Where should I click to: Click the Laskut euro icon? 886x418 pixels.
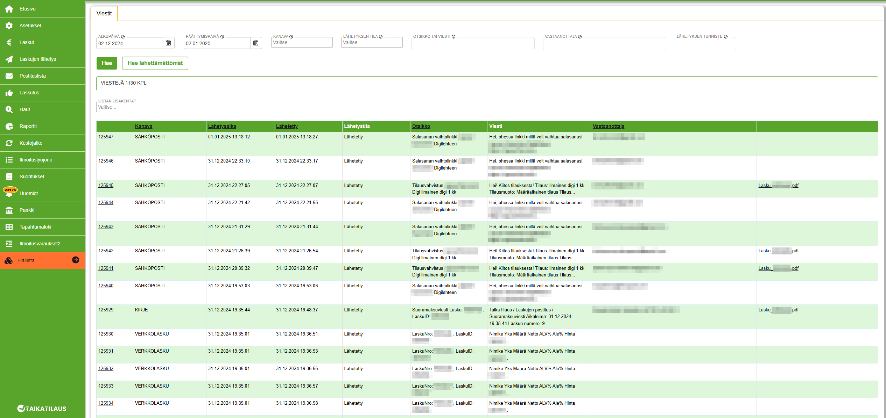coord(9,42)
